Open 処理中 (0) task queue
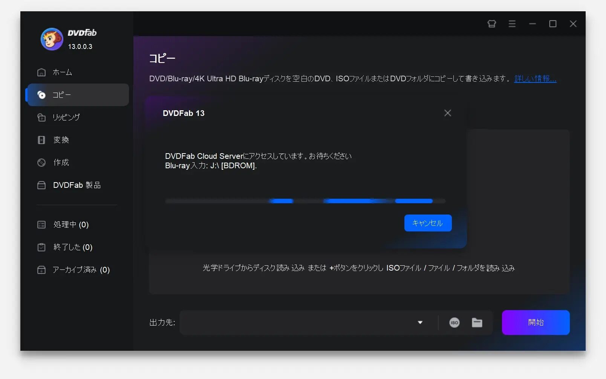 (x=71, y=225)
